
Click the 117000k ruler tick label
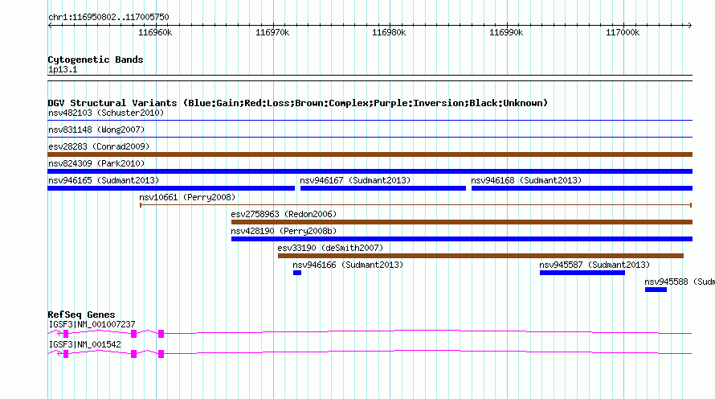[x=623, y=32]
